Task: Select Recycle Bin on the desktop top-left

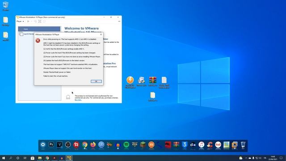Action: [6, 6]
